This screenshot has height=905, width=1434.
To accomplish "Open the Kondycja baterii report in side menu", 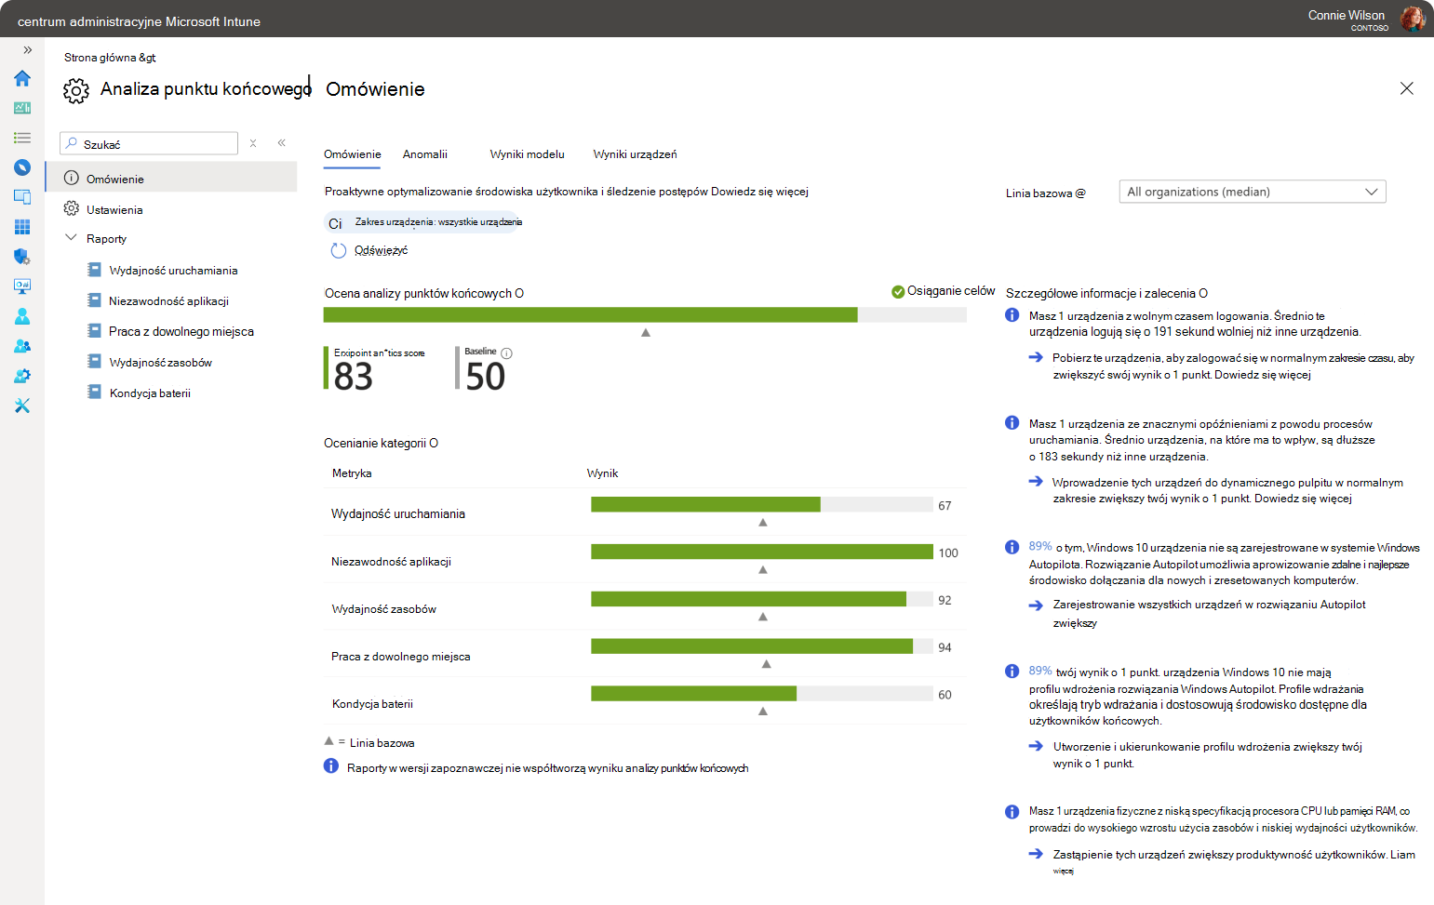I will tap(150, 393).
